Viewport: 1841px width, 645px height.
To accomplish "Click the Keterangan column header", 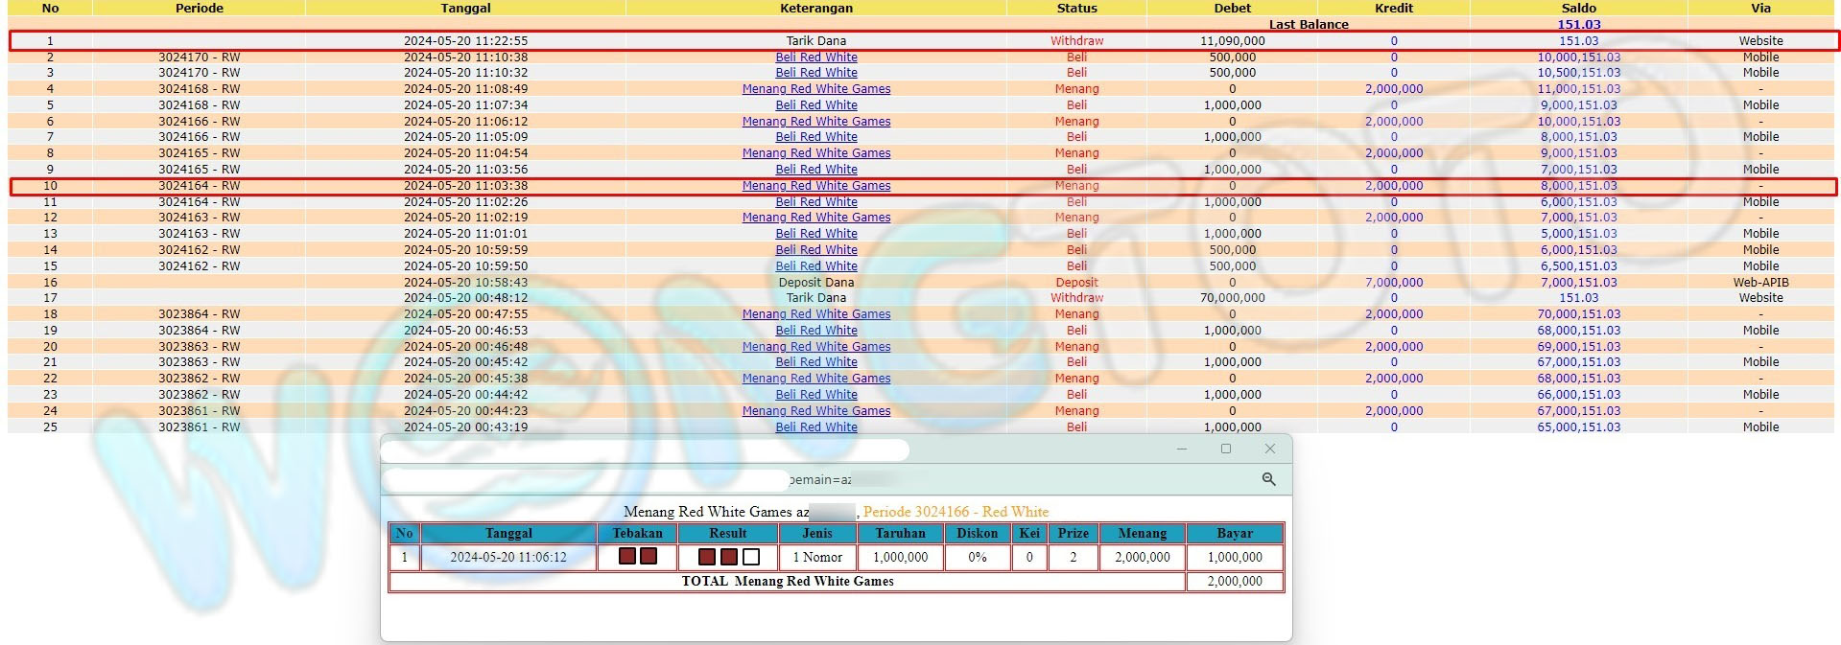I will tap(815, 8).
